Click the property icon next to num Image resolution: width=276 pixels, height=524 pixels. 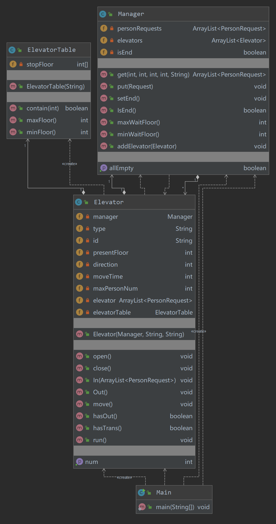click(x=79, y=462)
